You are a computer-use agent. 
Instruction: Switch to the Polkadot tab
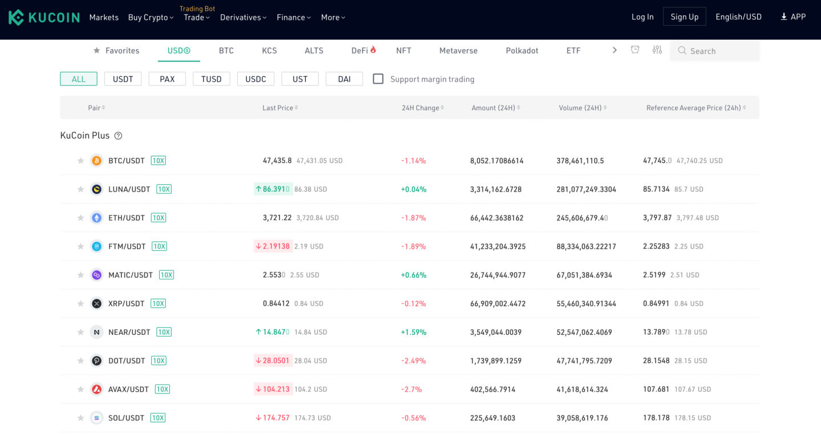pyautogui.click(x=522, y=50)
